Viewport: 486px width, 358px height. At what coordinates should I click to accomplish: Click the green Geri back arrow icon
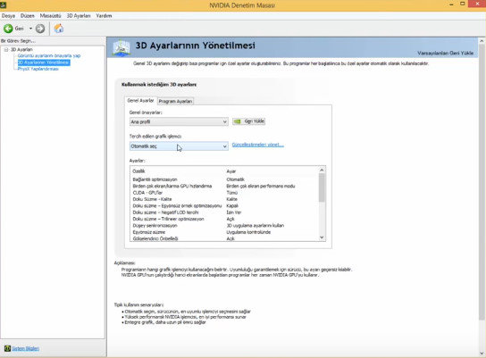point(8,29)
